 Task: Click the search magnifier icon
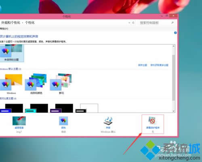pyautogui.click(x=173, y=23)
